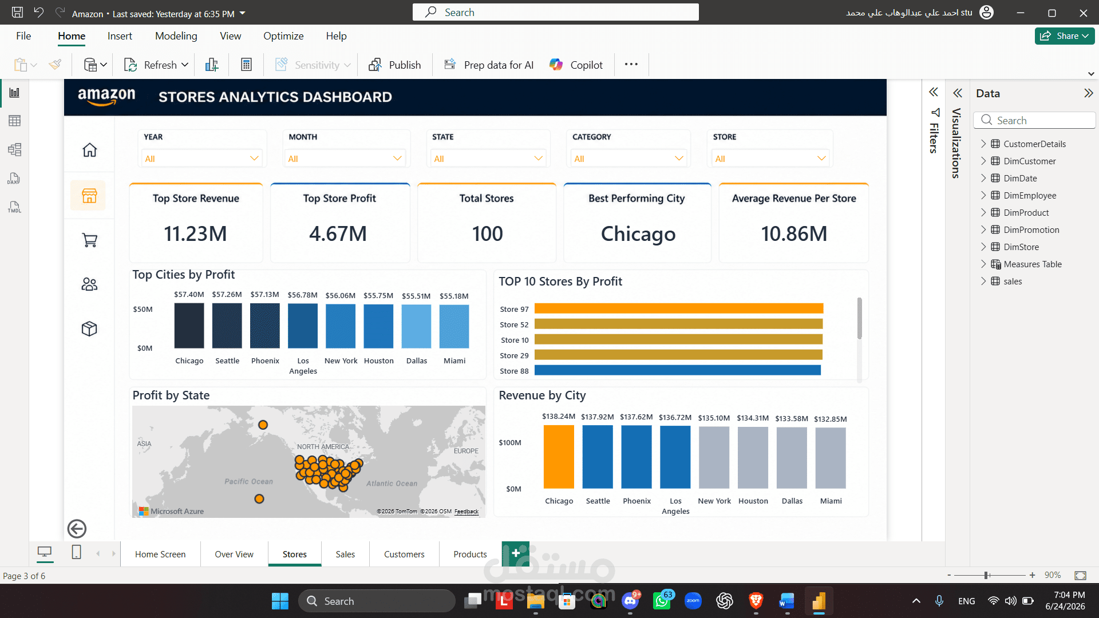Switch to the Table view icon
Screen dimensions: 1099x618
[14, 121]
